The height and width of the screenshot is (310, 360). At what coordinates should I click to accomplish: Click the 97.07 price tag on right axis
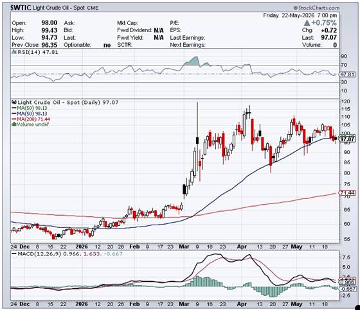point(347,139)
